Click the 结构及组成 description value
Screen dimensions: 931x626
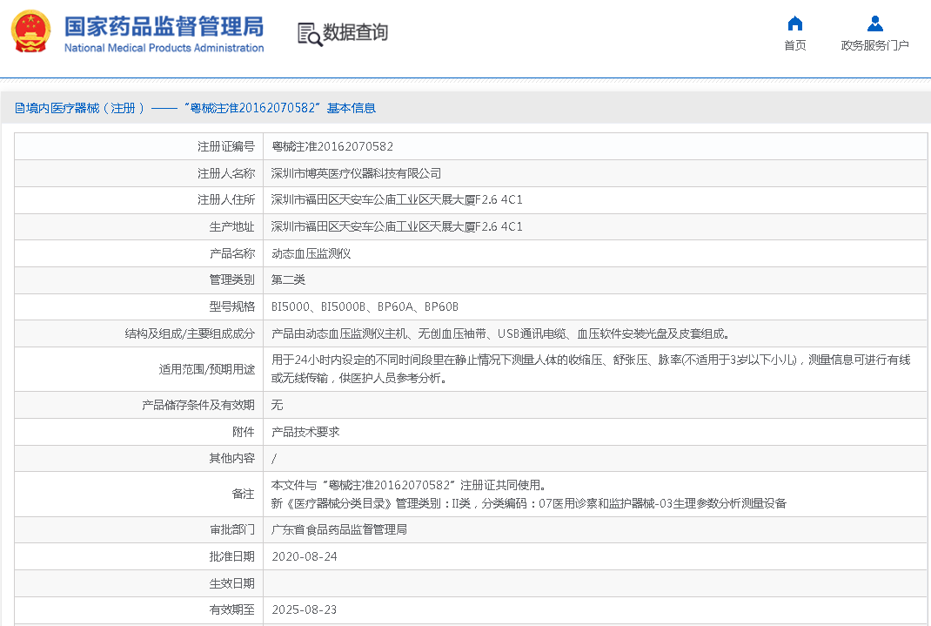500,333
